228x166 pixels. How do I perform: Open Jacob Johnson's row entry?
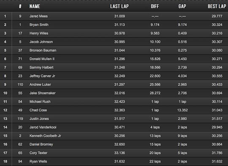[114, 42]
